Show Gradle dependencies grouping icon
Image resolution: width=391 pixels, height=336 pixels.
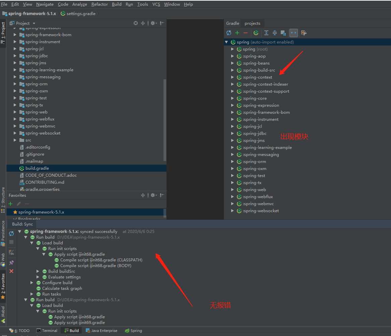(283, 33)
